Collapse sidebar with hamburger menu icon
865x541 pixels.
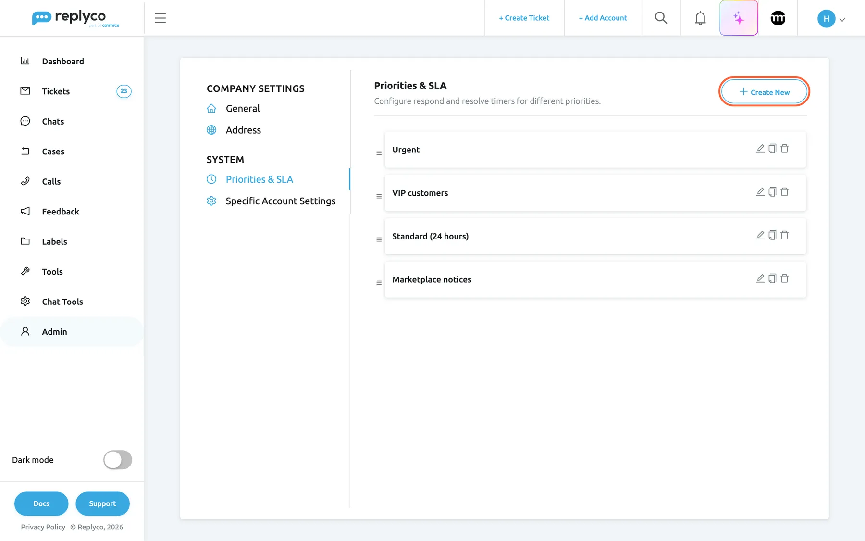point(160,18)
